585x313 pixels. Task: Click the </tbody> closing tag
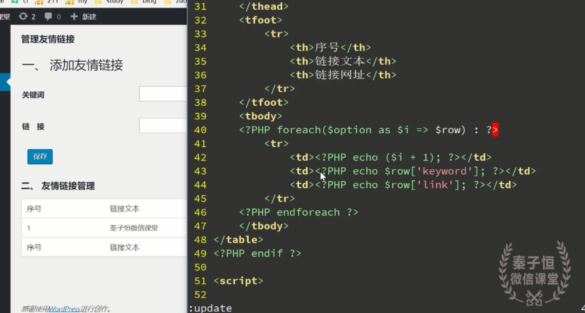point(264,226)
